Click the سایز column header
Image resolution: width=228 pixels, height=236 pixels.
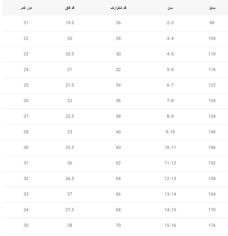tap(212, 8)
